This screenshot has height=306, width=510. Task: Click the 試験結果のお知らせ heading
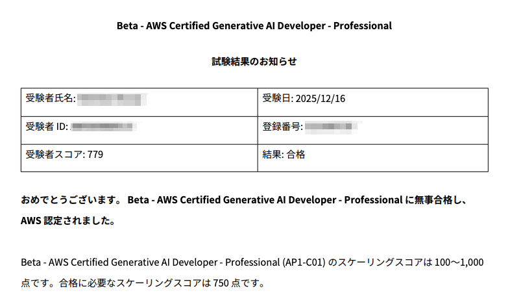pos(254,62)
